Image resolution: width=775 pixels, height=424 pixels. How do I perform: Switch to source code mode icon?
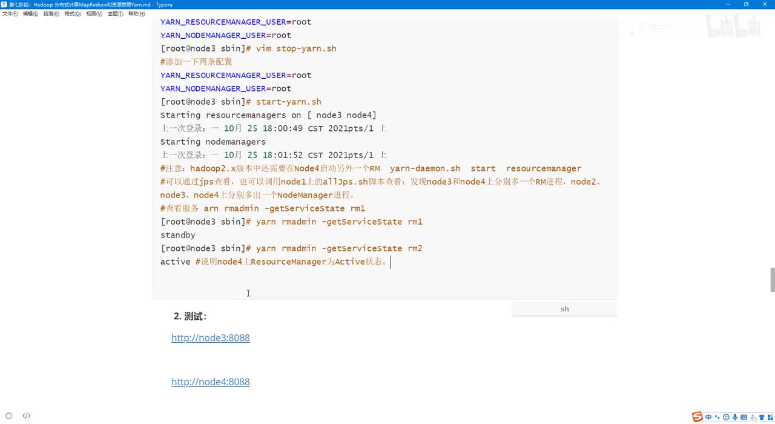click(27, 416)
